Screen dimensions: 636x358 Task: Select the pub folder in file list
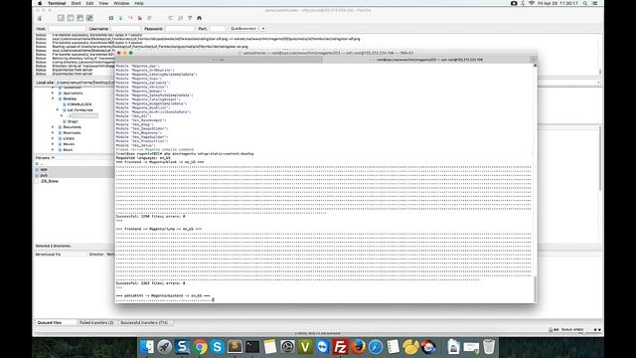click(x=44, y=175)
